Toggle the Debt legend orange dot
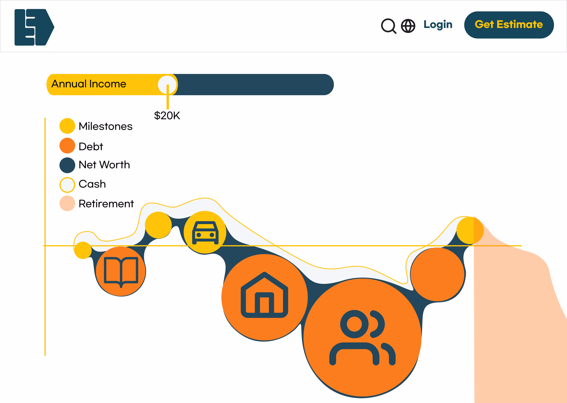Viewport: 567px width, 403px height. pyautogui.click(x=67, y=146)
